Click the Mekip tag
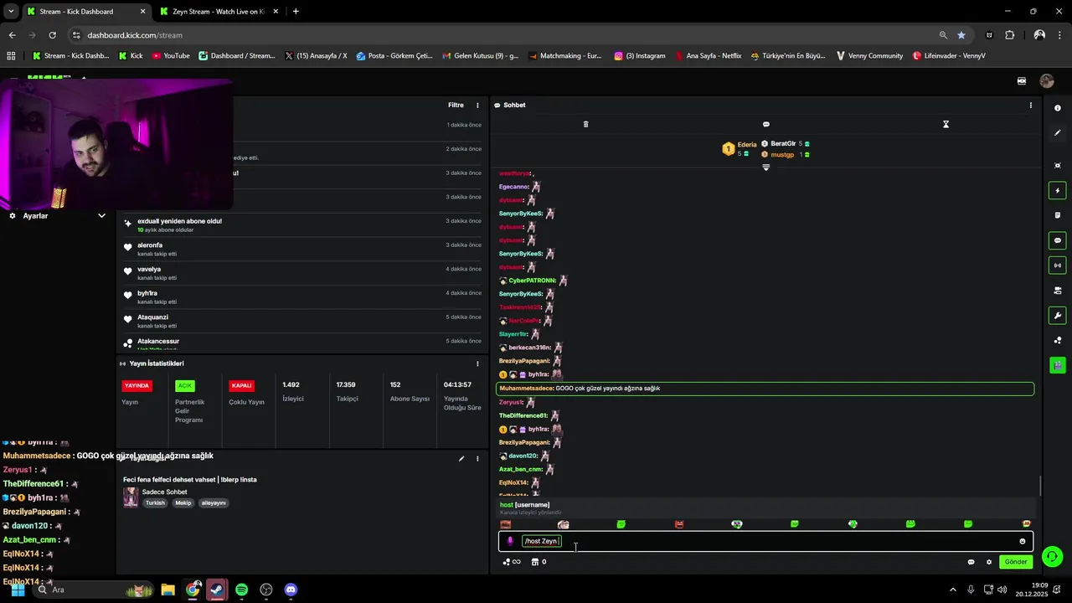 coord(183,502)
